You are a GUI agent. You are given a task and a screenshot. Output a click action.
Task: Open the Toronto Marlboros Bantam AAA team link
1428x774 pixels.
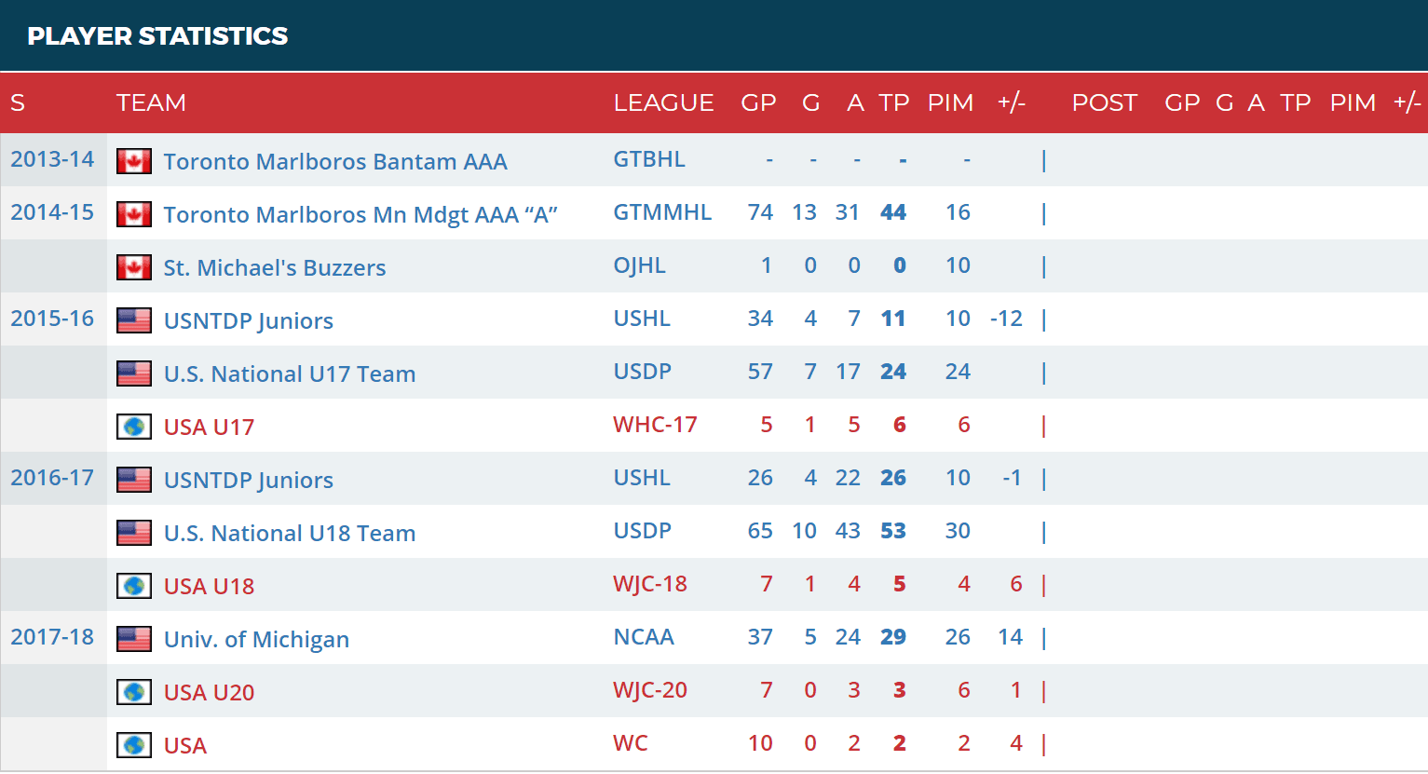pyautogui.click(x=335, y=162)
